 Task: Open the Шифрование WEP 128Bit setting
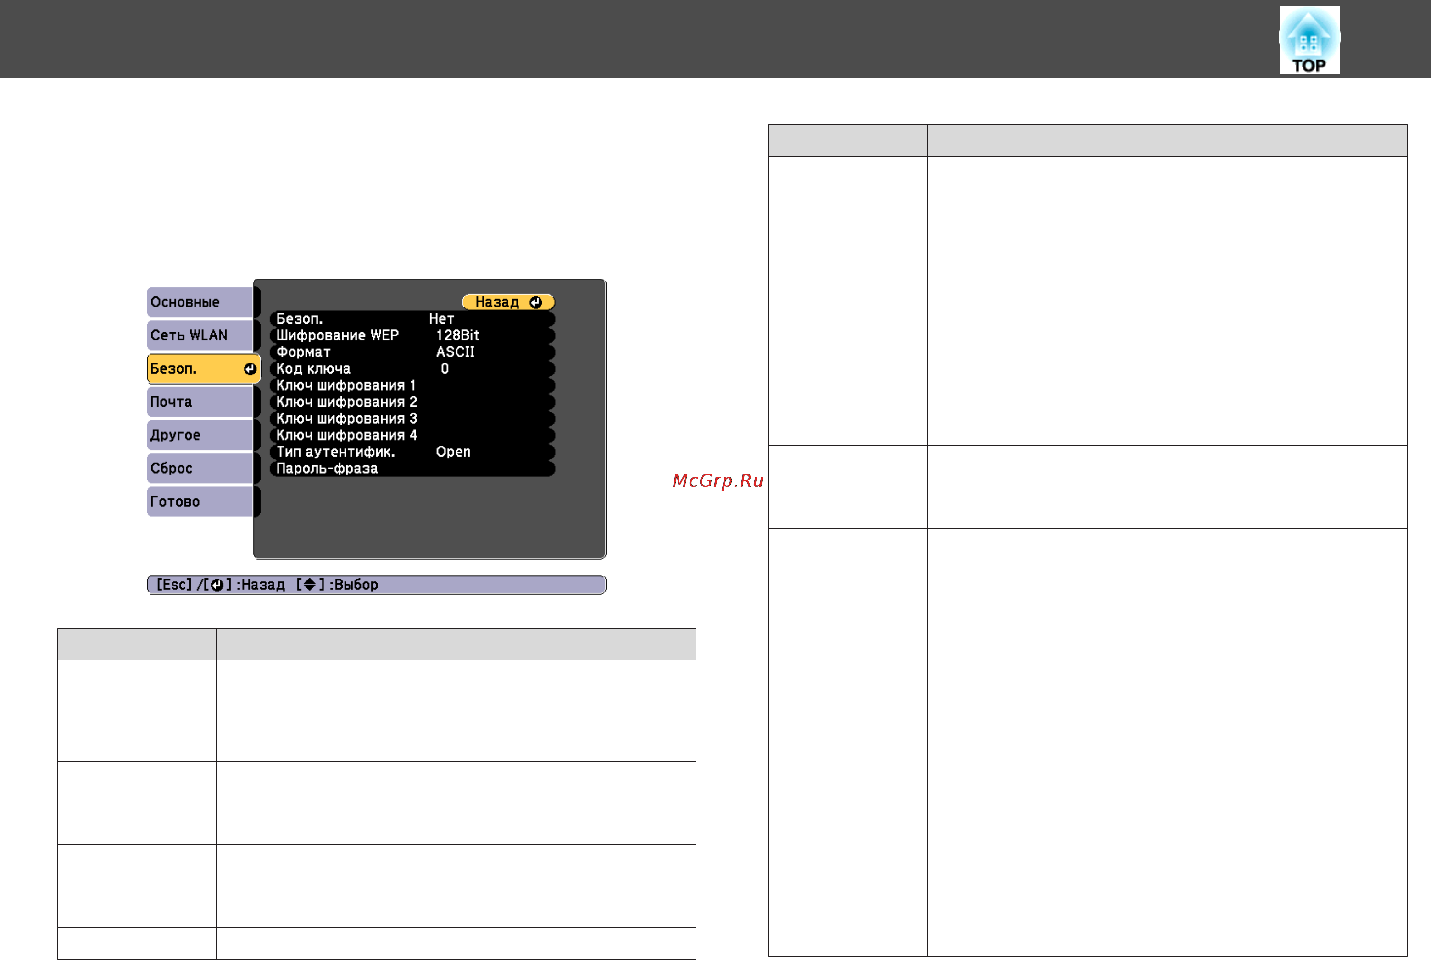[412, 335]
